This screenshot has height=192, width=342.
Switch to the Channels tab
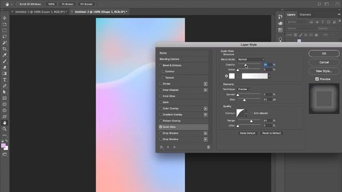tap(305, 14)
